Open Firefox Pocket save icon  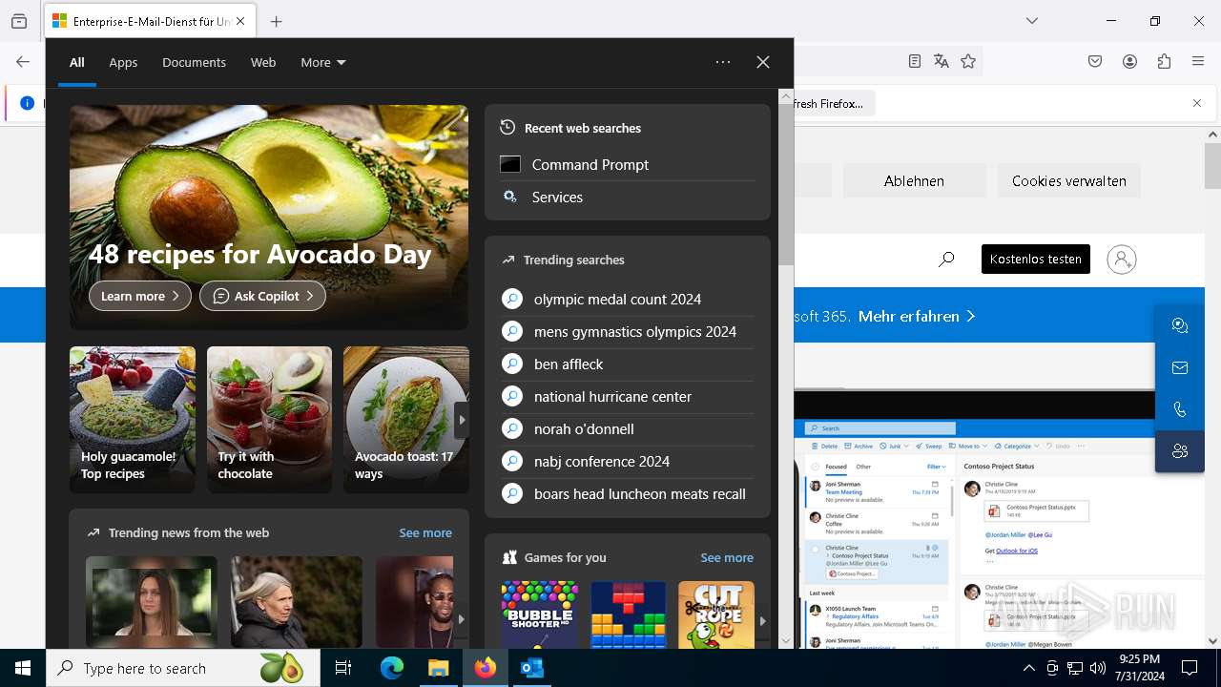1095,61
